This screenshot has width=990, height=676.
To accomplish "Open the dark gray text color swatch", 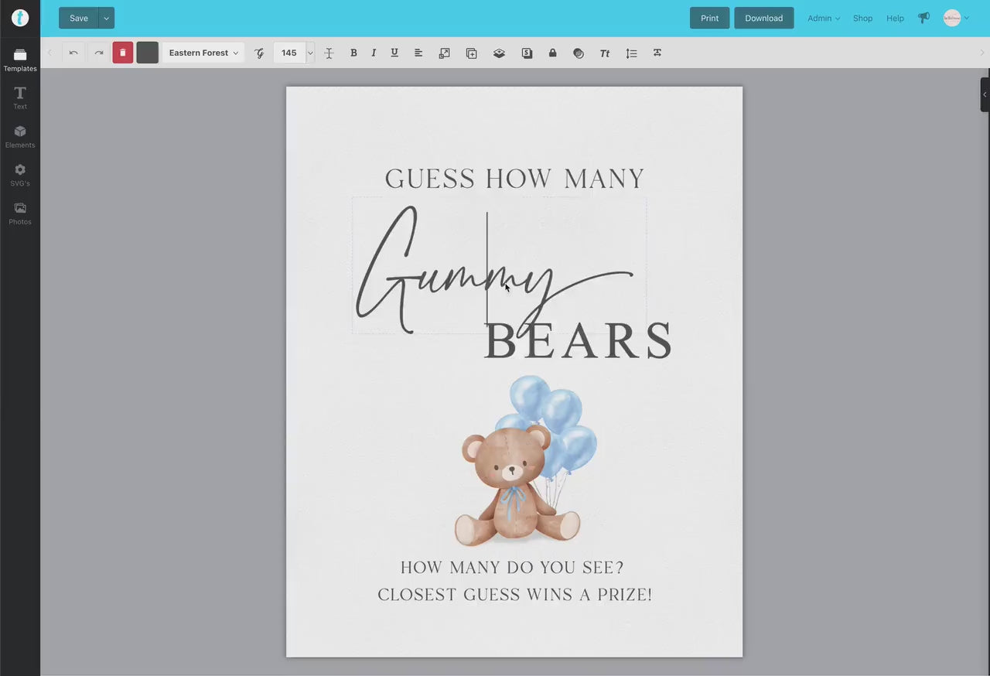I will click(x=148, y=53).
